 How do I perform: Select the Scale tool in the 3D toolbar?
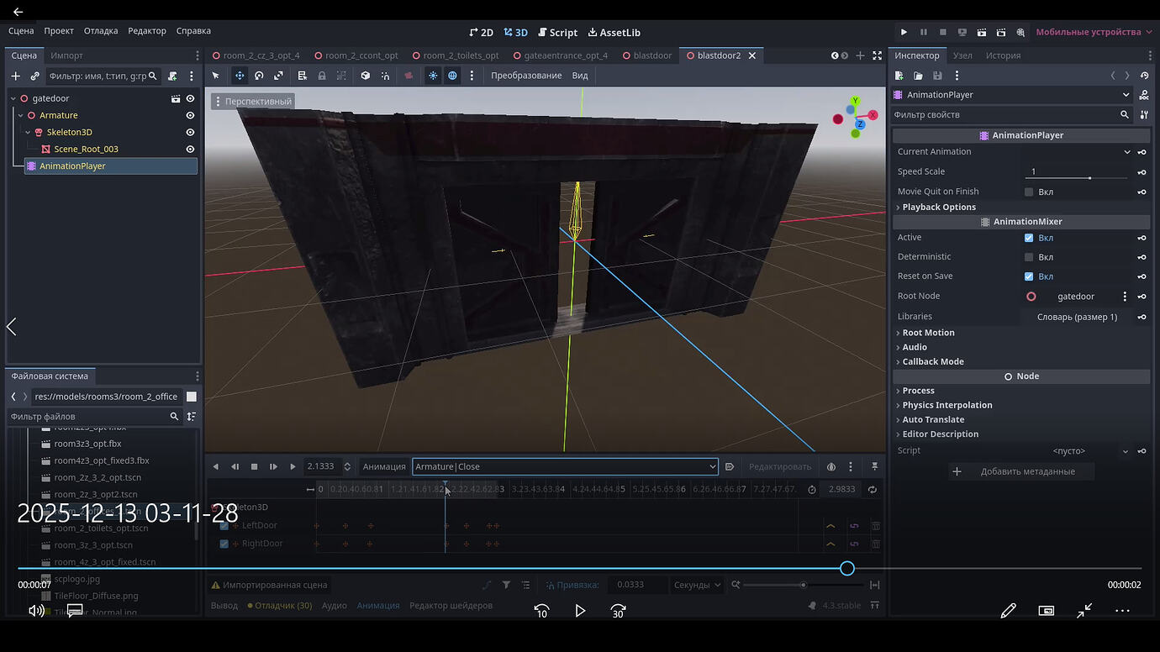pyautogui.click(x=278, y=76)
